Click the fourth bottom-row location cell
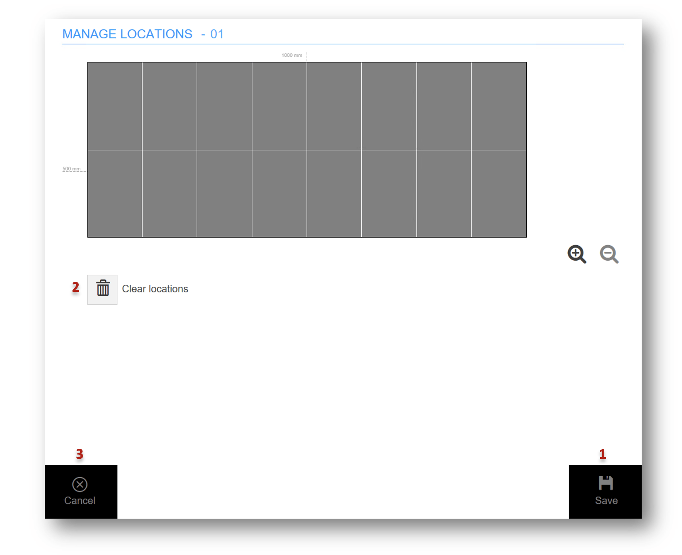 pos(280,194)
